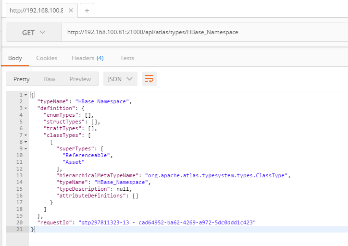The width and height of the screenshot is (348, 246).
Task: Open a new request tab with plus
Action: click(87, 11)
